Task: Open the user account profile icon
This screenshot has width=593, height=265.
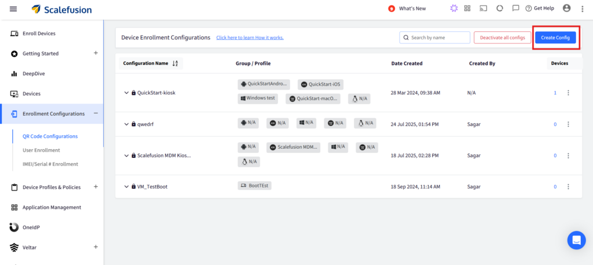Action: pyautogui.click(x=566, y=8)
